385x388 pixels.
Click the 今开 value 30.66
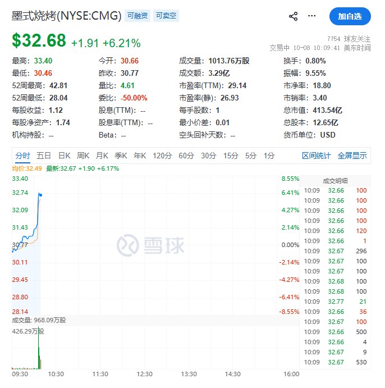130,61
